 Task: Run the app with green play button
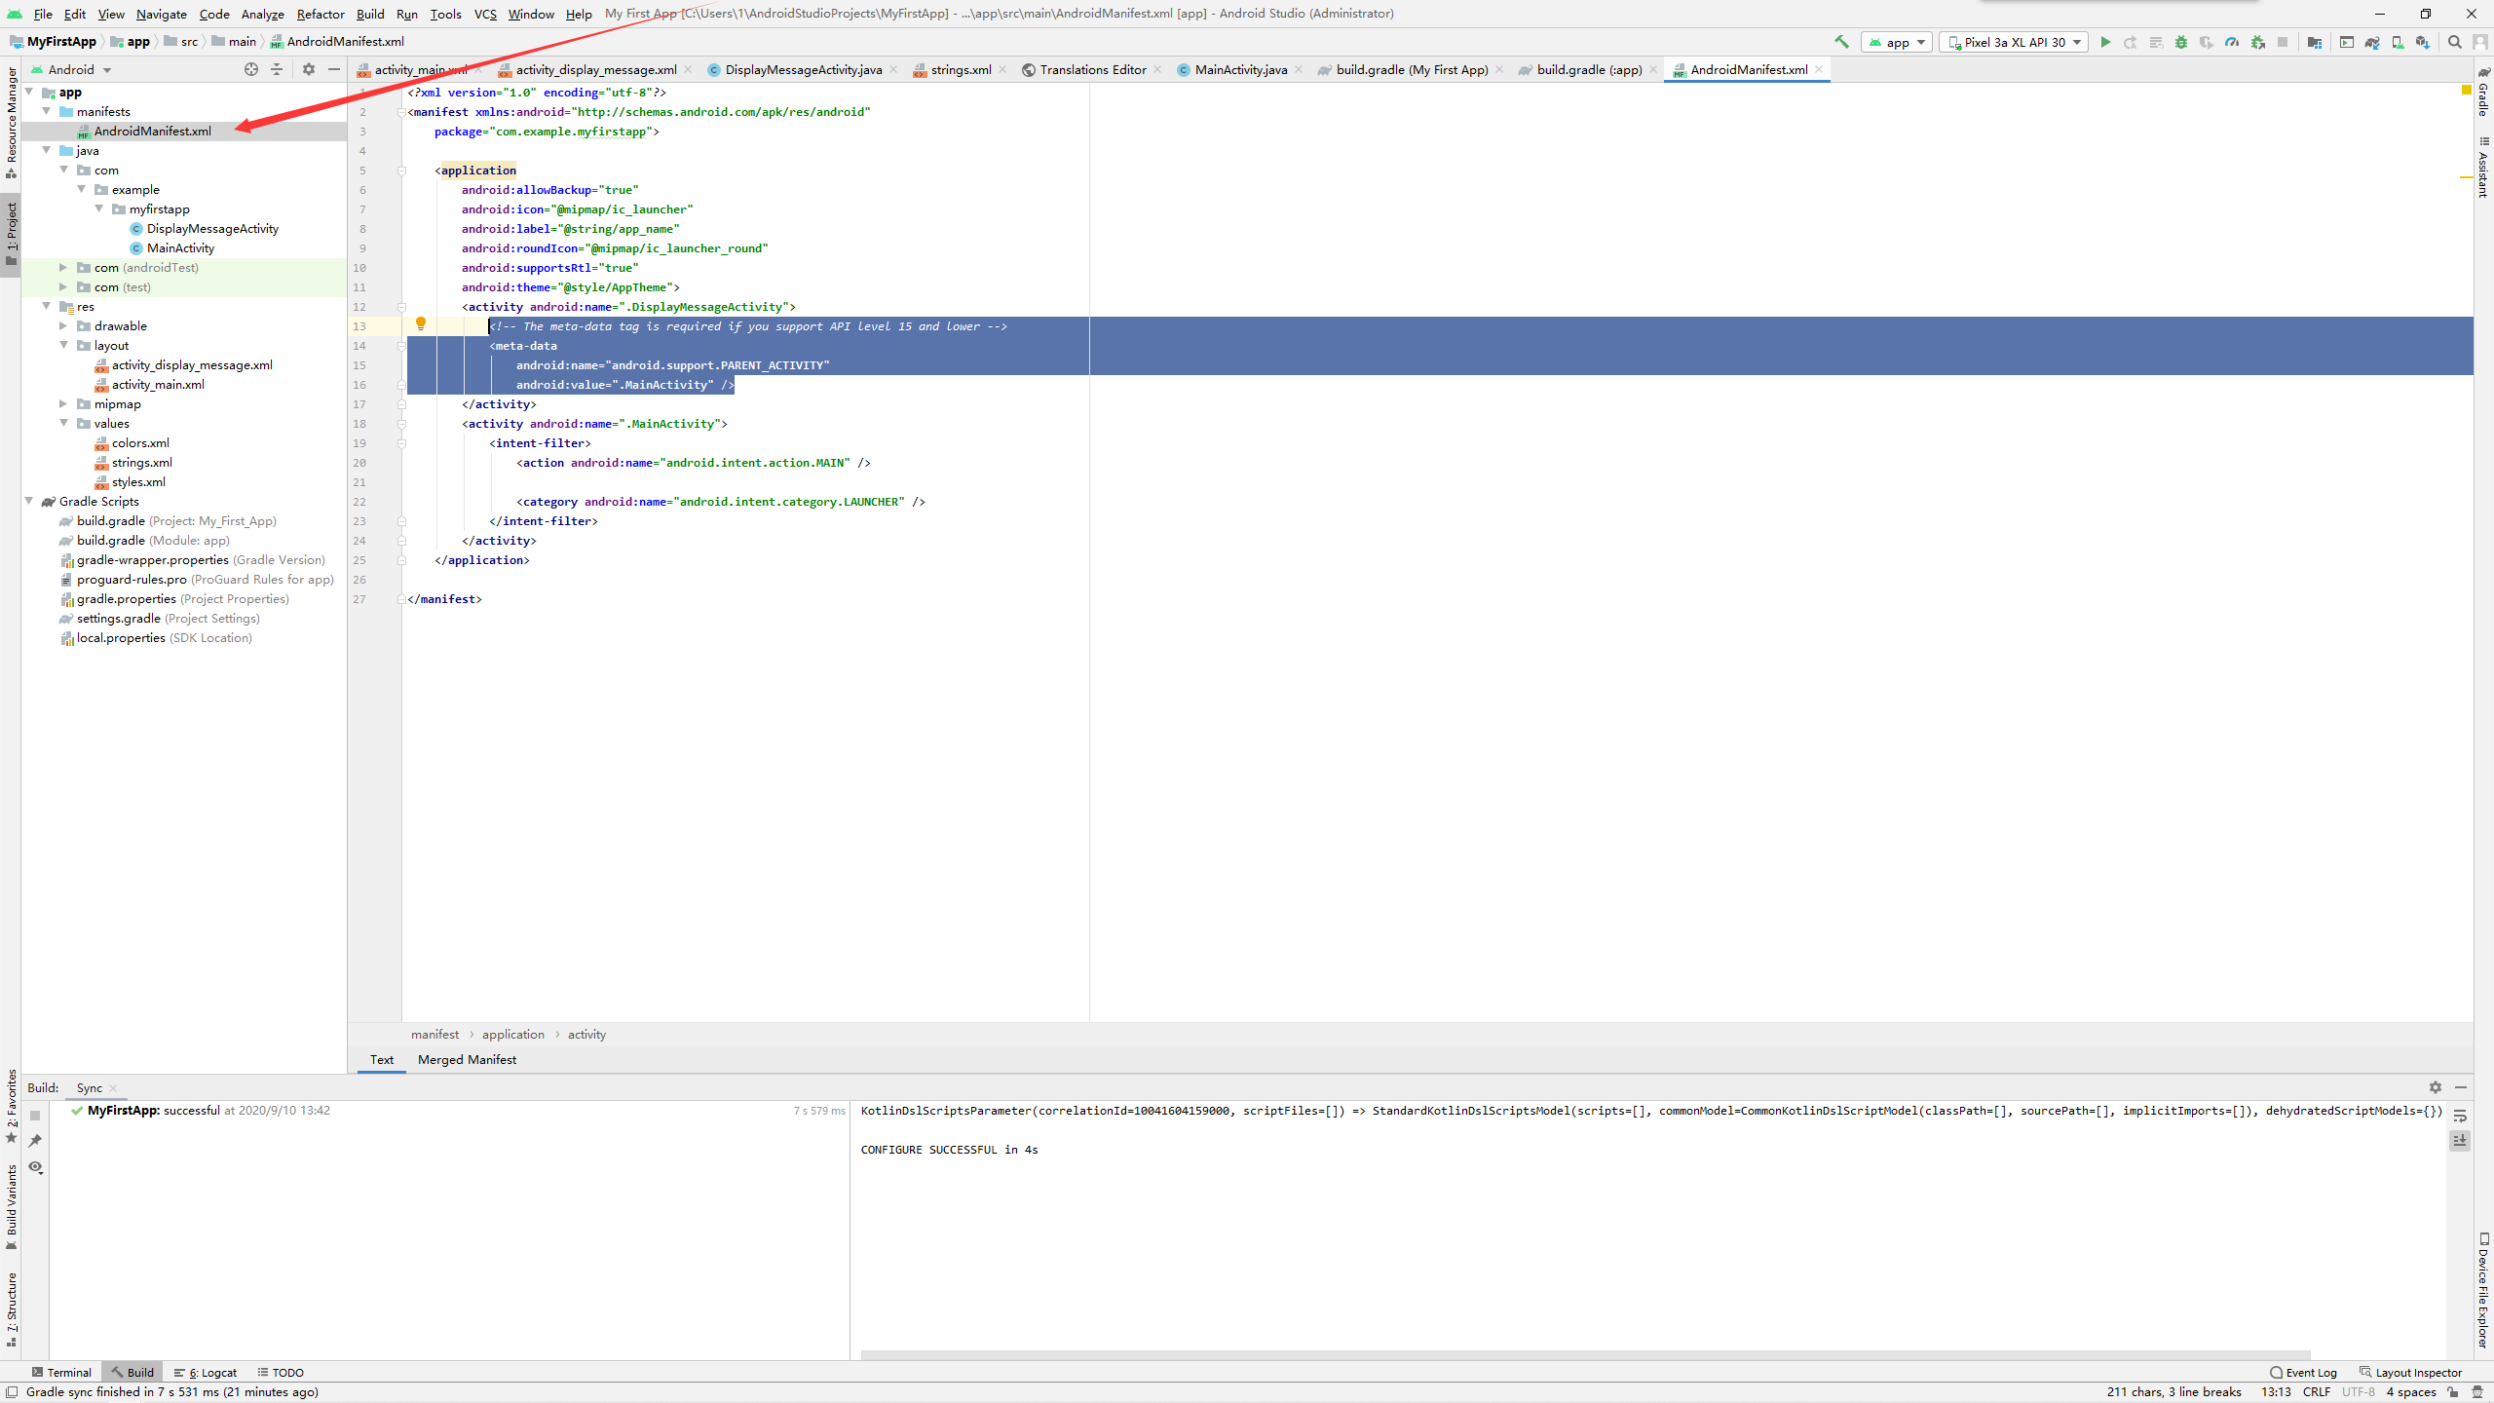tap(2105, 42)
